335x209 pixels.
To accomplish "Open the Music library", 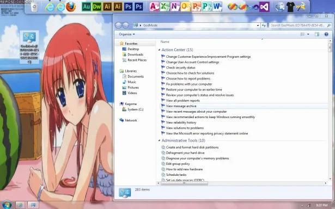I will coord(132,82).
